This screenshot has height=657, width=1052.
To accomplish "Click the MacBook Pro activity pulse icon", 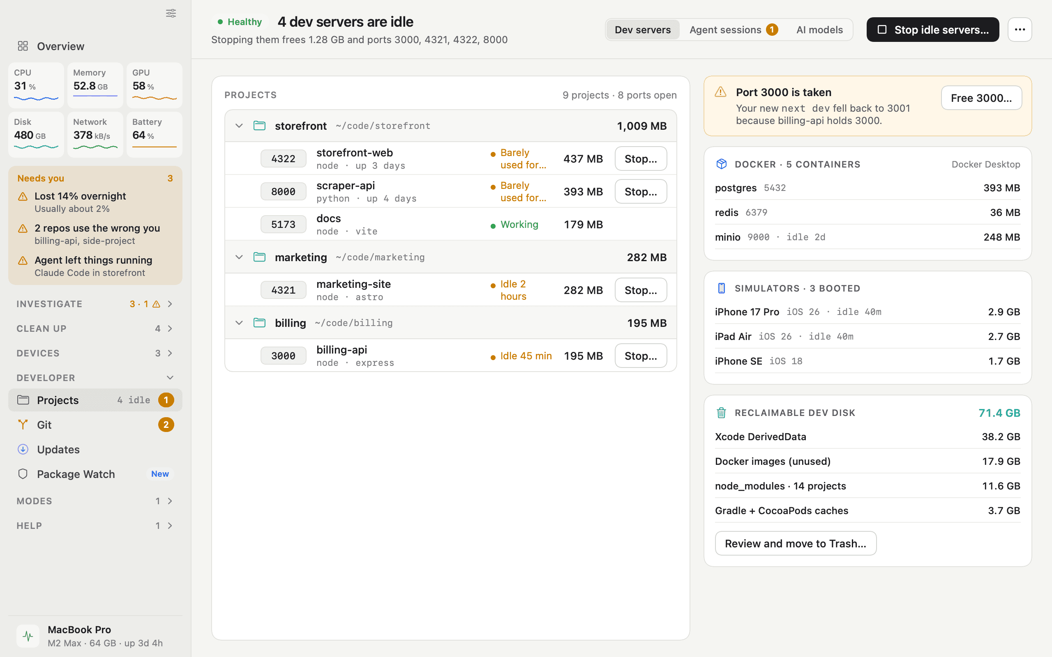I will [28, 636].
